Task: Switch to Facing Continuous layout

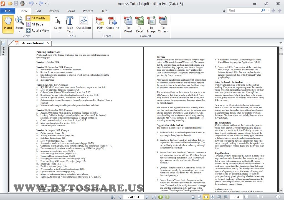Action: coord(213,197)
